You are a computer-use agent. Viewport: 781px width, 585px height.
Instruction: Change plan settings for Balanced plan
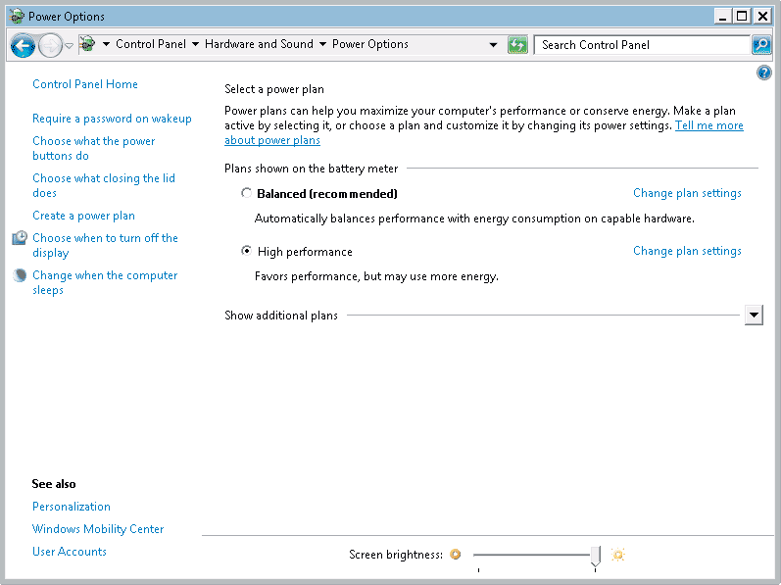coord(687,193)
